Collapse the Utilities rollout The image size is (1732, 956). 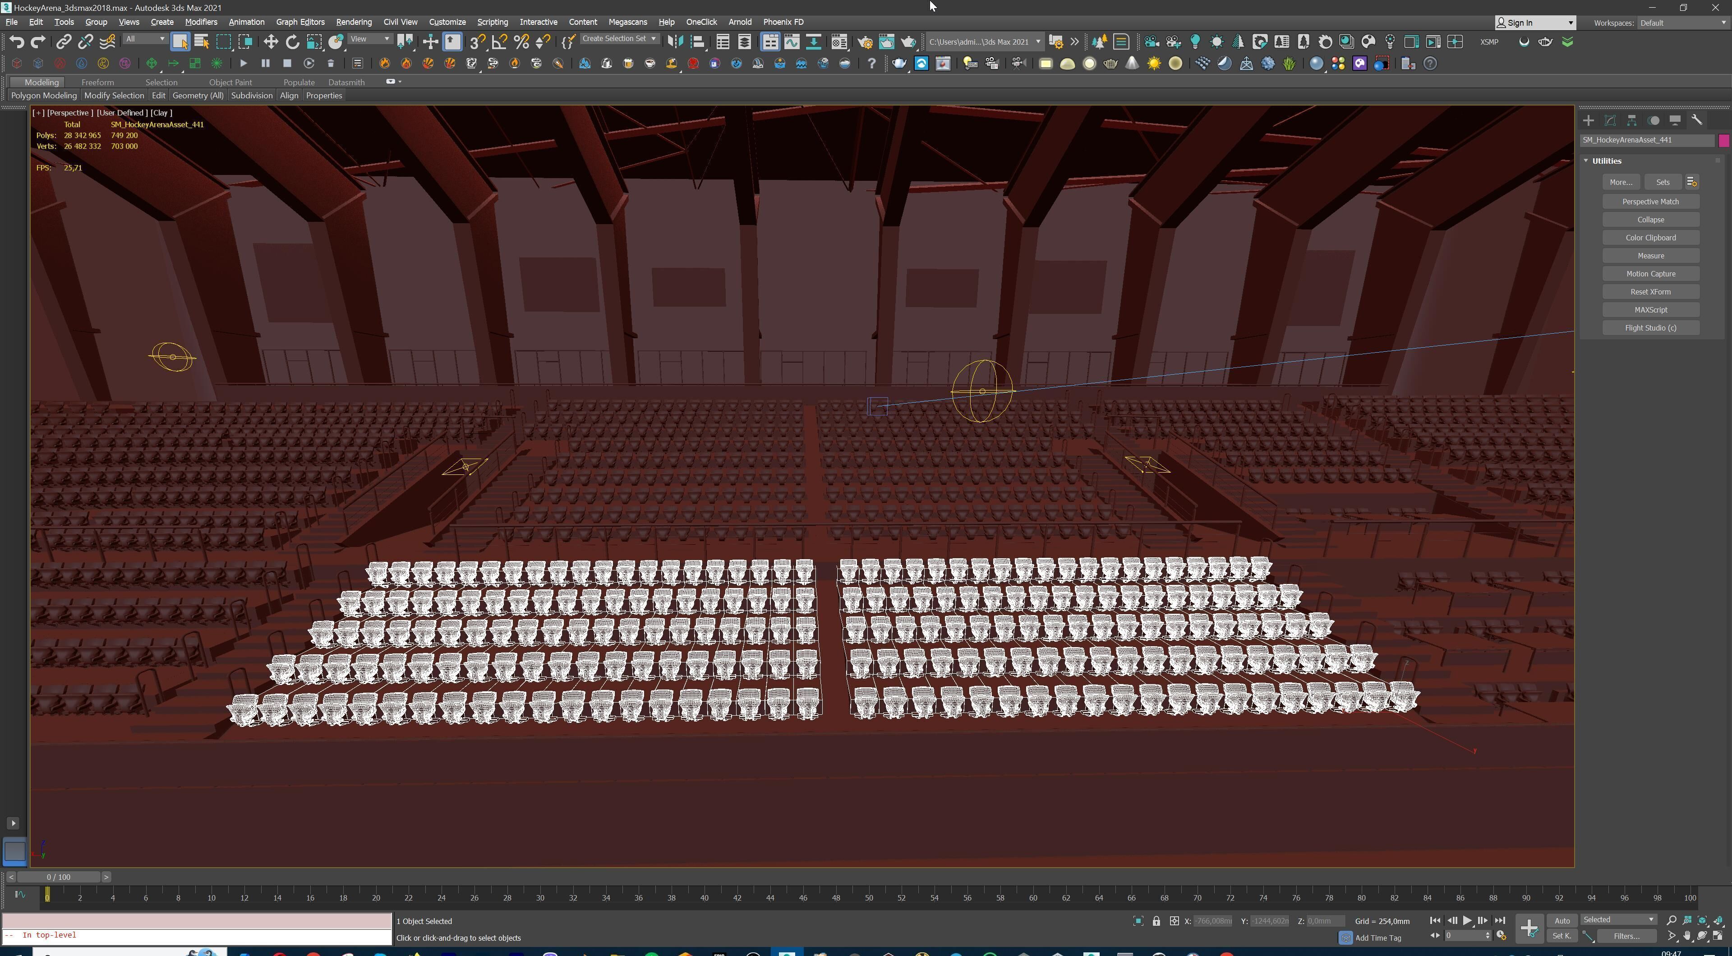pos(1585,161)
